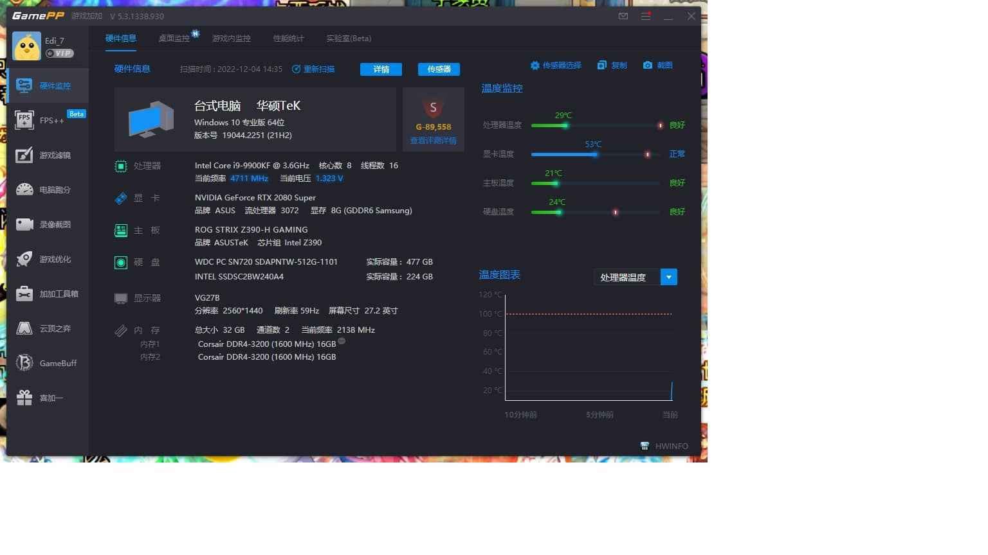Switch hardware view to 传感器 mode
988x555 pixels.
(439, 69)
